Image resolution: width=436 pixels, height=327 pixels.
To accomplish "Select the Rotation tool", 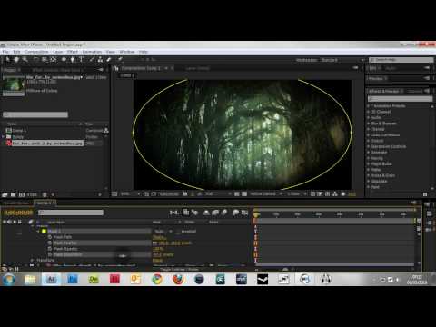I will pos(35,60).
